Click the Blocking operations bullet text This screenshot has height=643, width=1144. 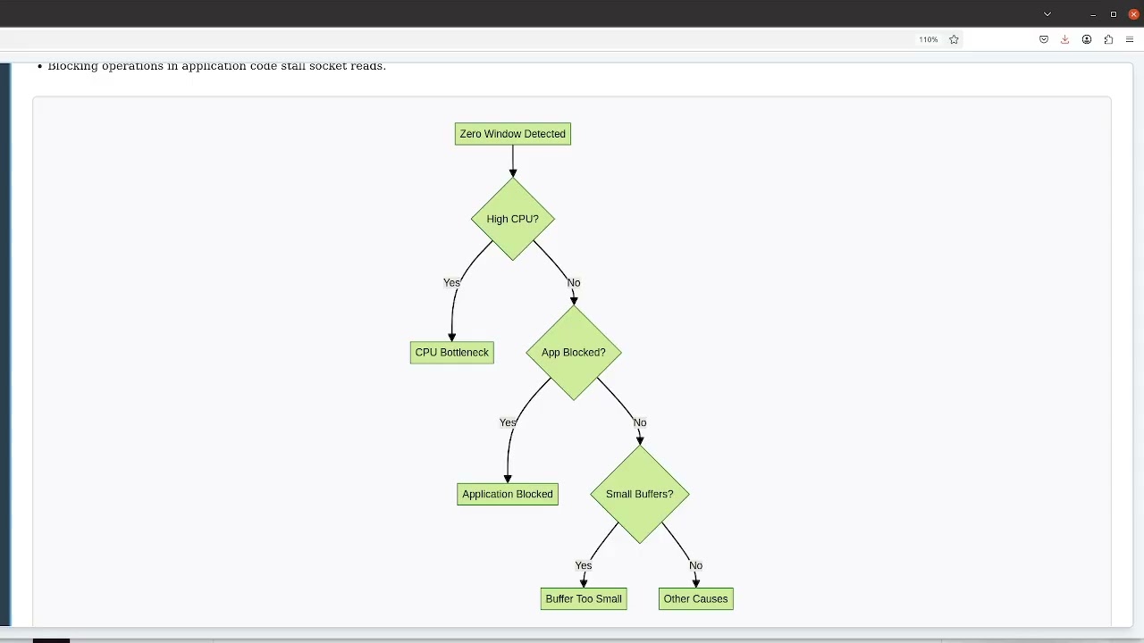click(x=217, y=66)
